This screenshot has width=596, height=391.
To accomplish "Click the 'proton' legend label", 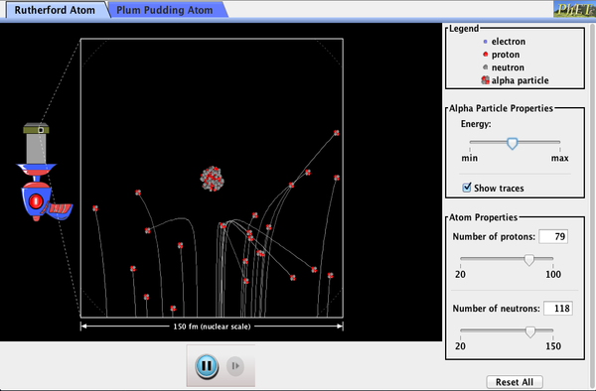I will point(506,55).
